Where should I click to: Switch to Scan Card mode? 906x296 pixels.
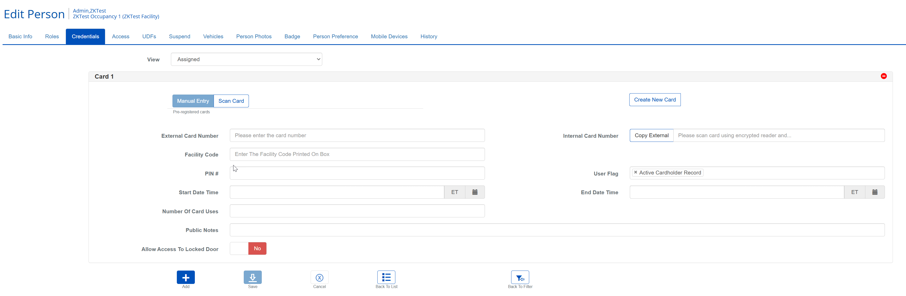[x=231, y=101]
